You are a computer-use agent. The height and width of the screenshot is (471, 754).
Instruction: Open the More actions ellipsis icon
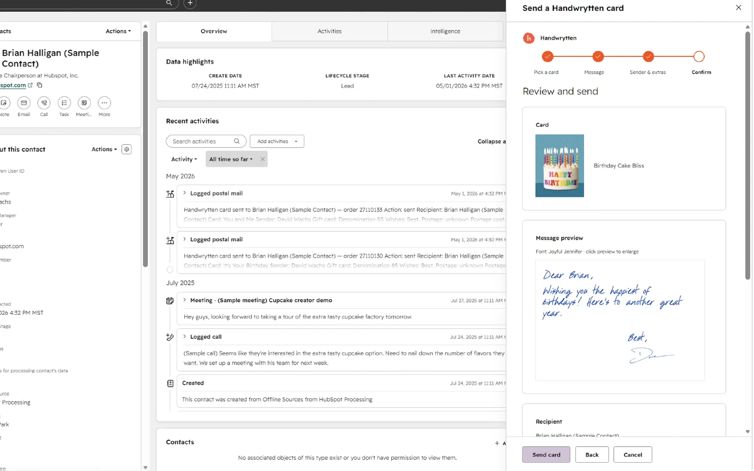(104, 103)
